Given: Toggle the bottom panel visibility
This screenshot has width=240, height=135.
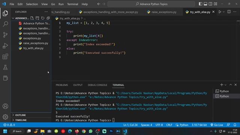Looking at the screenshot, I should (x=205, y=4).
